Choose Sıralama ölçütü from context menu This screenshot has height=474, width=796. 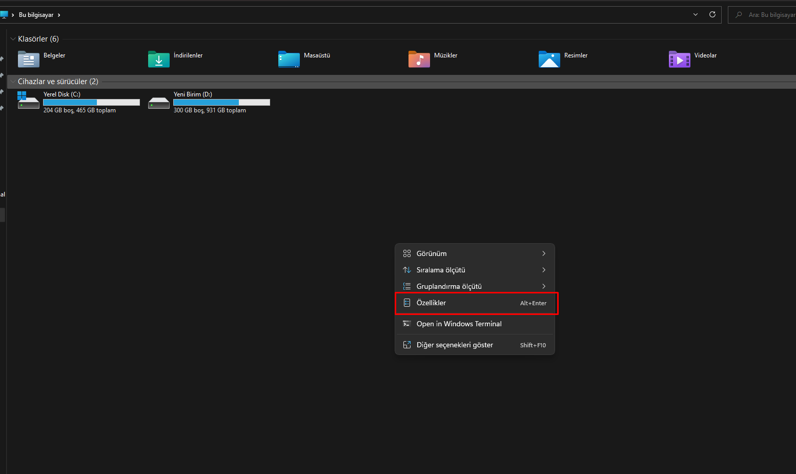(x=475, y=270)
